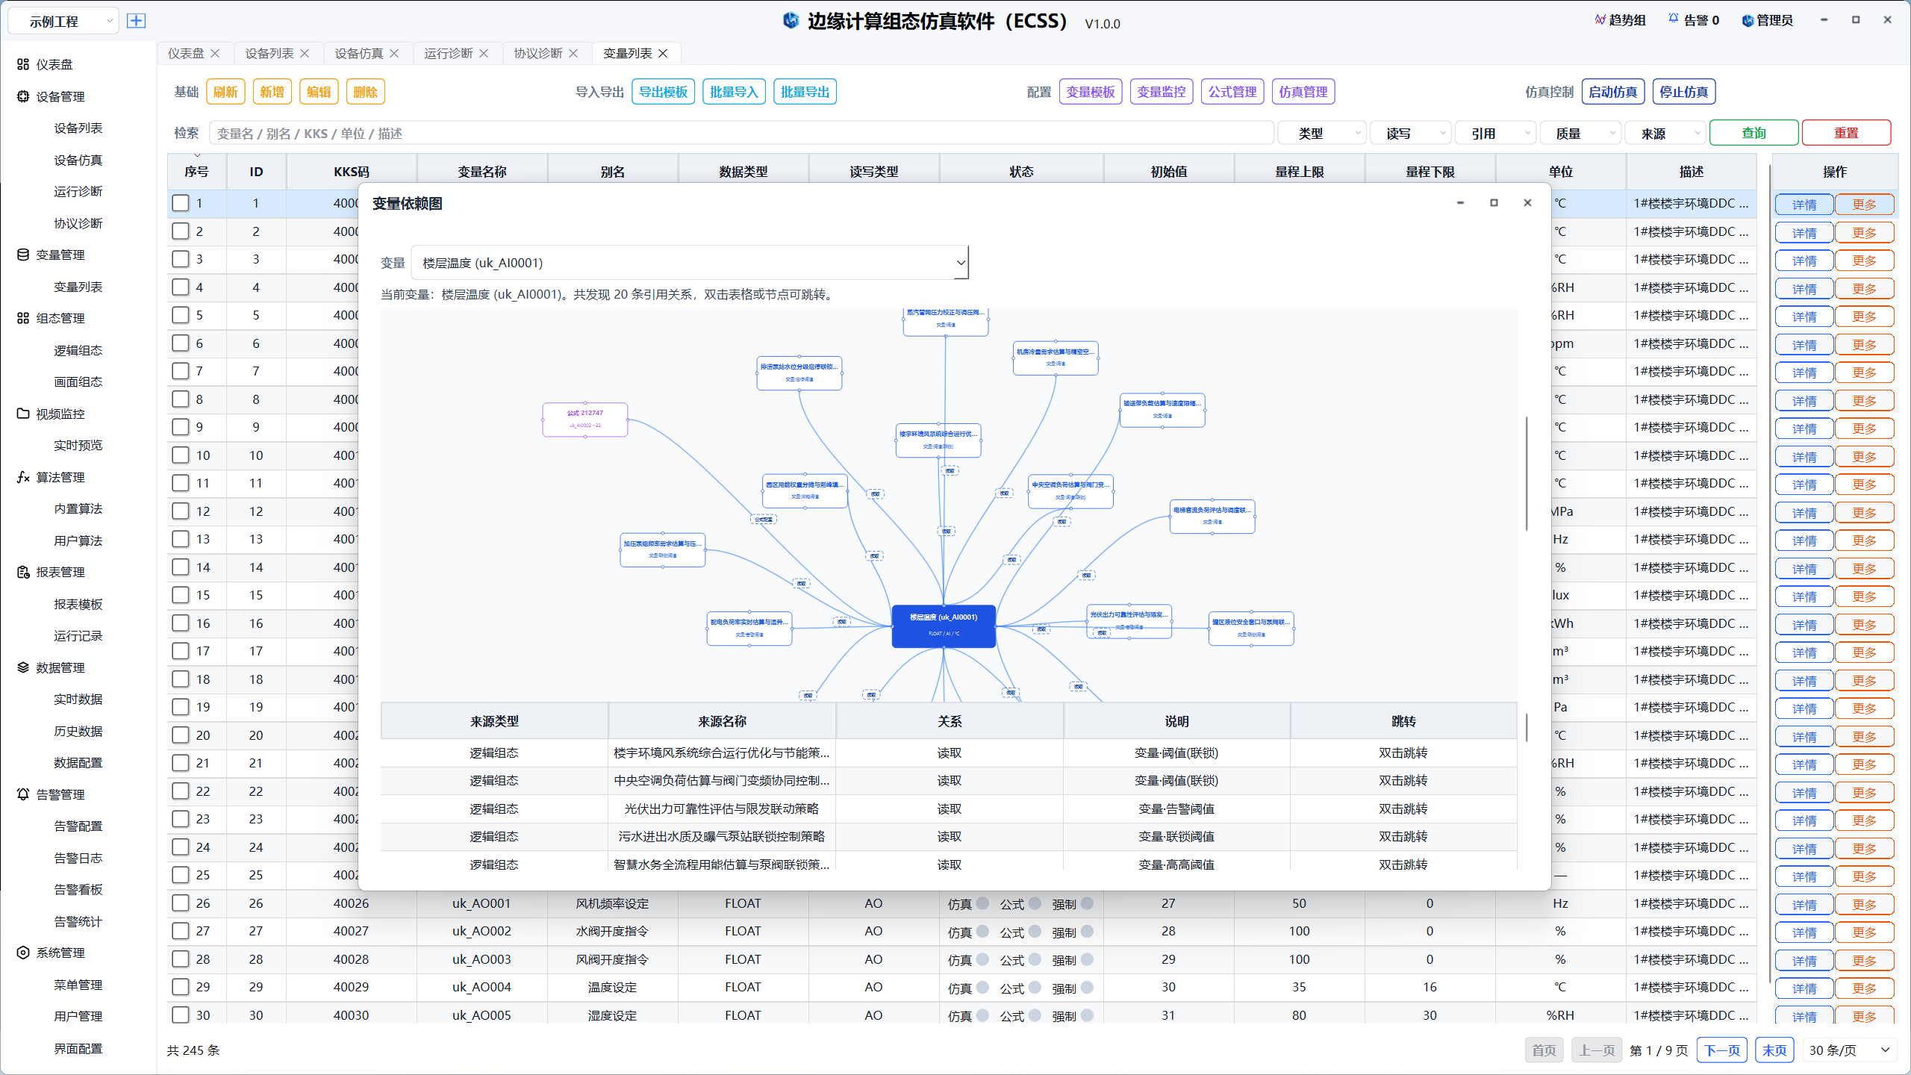Close the 协议诊断 tab
Viewport: 1911px width, 1075px height.
click(573, 53)
